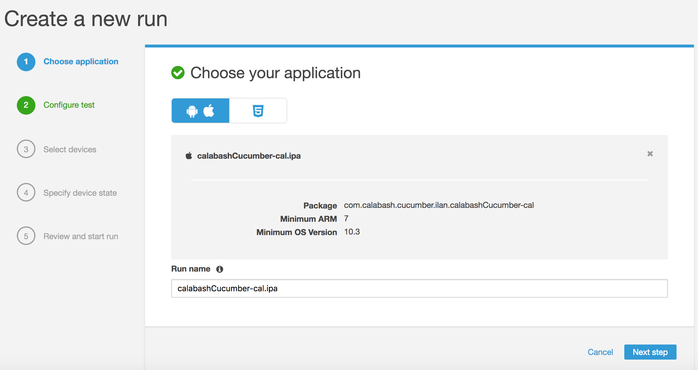Click the white Apple logo in tab
Screen dimensions: 698x370
209,110
